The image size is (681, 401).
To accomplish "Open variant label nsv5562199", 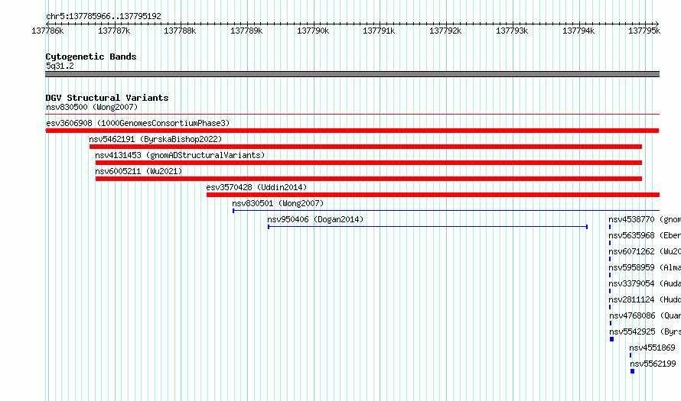I will (x=653, y=364).
